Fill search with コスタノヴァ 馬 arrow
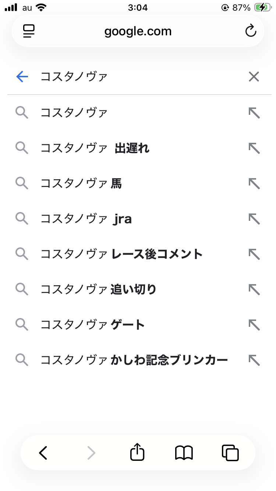The height and width of the screenshot is (491, 276). coord(254,184)
